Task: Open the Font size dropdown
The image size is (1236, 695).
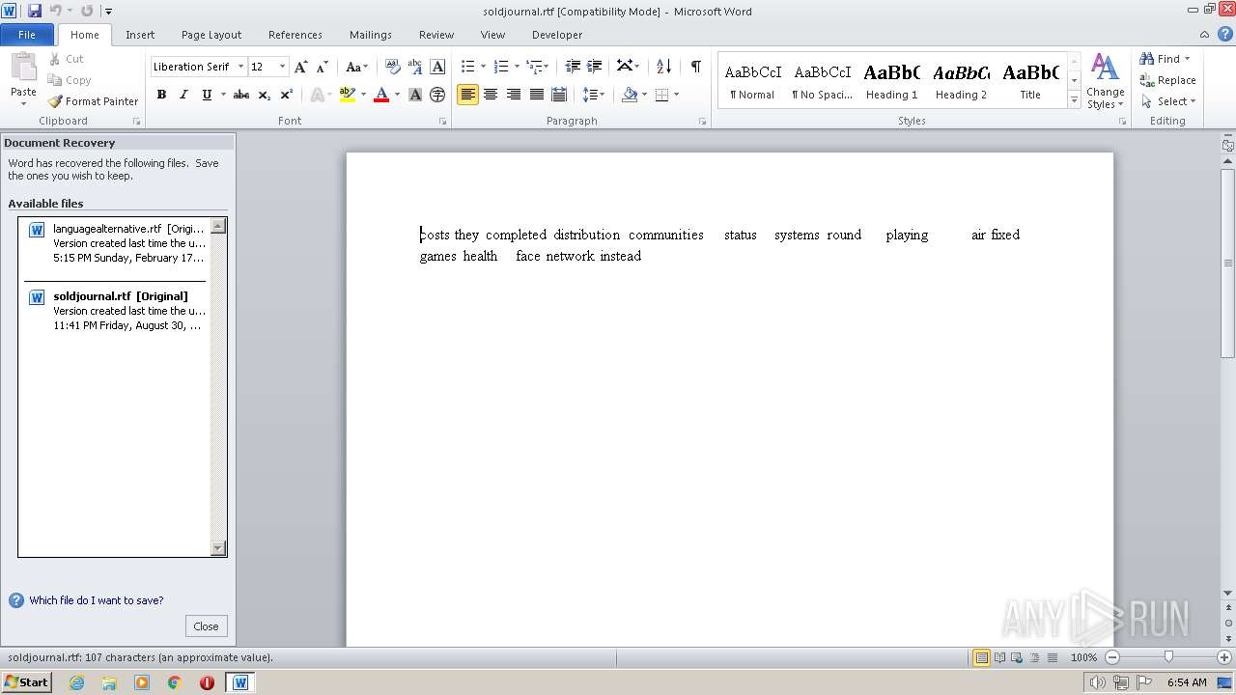Action: (282, 67)
